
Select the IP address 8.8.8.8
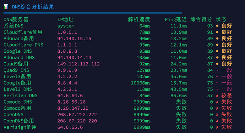tap(67, 51)
